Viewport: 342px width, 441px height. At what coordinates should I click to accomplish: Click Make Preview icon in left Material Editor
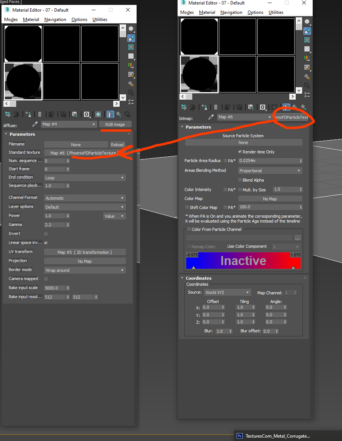tap(131, 74)
